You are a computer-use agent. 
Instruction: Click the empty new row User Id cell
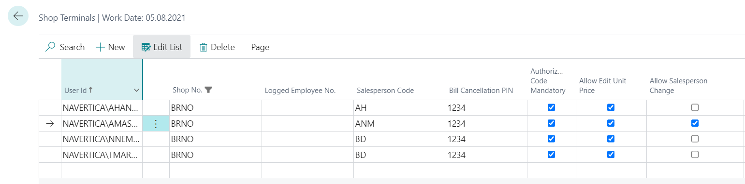(x=102, y=170)
